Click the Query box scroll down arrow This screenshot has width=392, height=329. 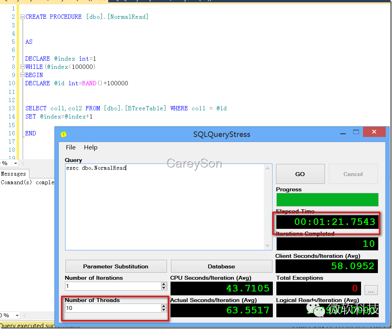[268, 246]
